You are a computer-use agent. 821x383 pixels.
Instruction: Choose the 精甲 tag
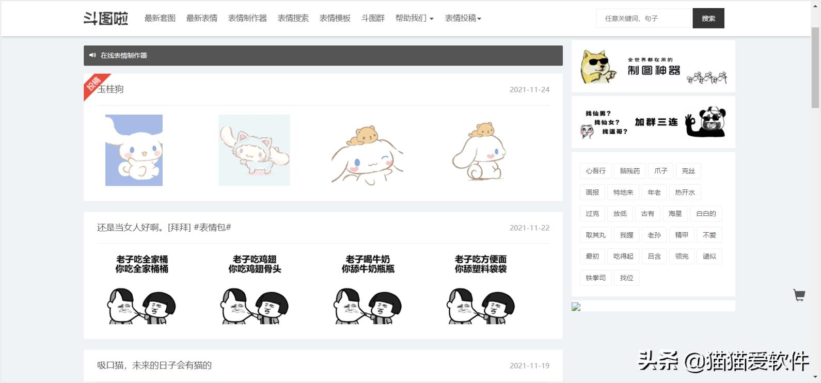click(682, 235)
